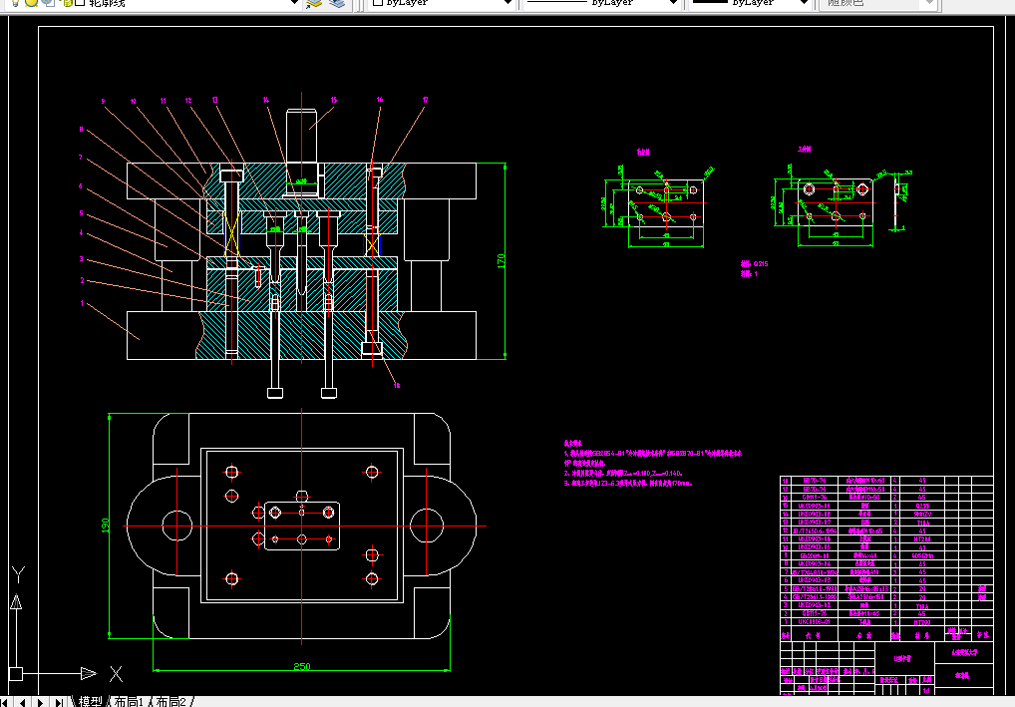Jump to the first layout tab arrow

[6, 702]
